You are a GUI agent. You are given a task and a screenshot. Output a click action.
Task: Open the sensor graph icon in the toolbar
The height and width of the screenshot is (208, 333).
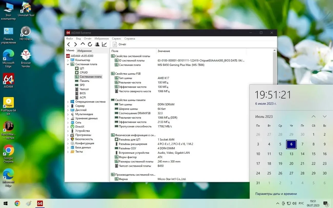coord(104,44)
